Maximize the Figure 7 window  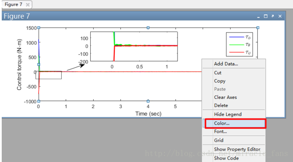[x=266, y=16]
